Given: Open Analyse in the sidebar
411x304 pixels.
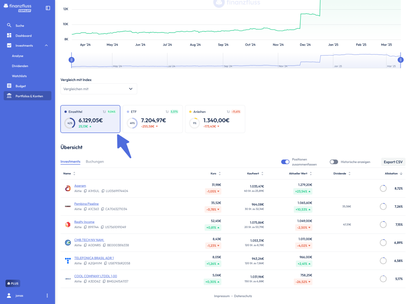Looking at the screenshot, I should click(x=17, y=56).
